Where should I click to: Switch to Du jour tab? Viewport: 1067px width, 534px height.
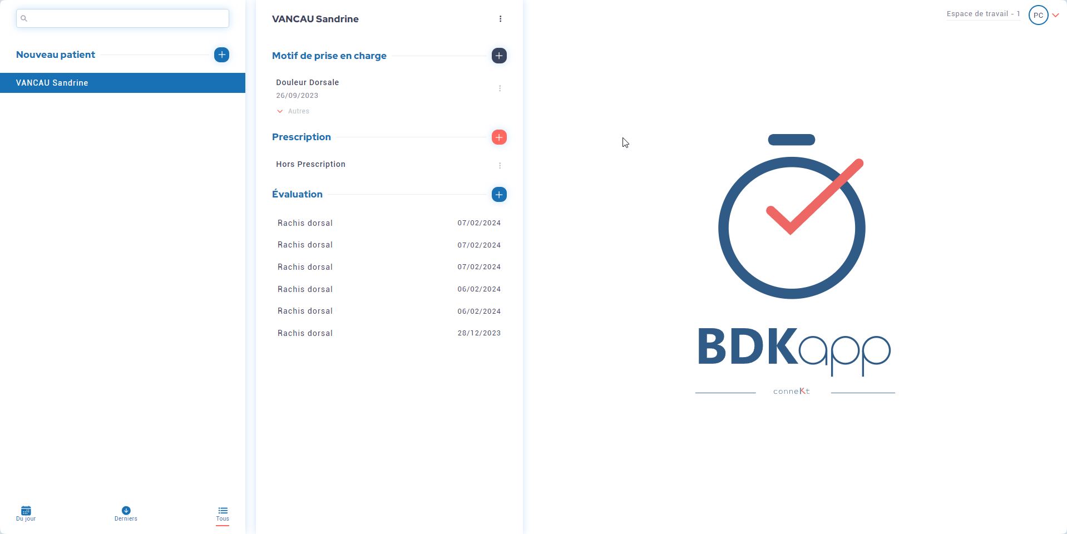[x=26, y=514]
